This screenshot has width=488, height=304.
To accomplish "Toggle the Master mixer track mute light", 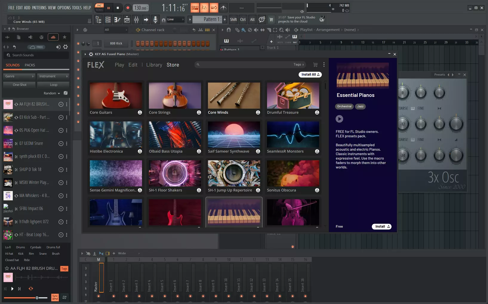I will [98, 296].
